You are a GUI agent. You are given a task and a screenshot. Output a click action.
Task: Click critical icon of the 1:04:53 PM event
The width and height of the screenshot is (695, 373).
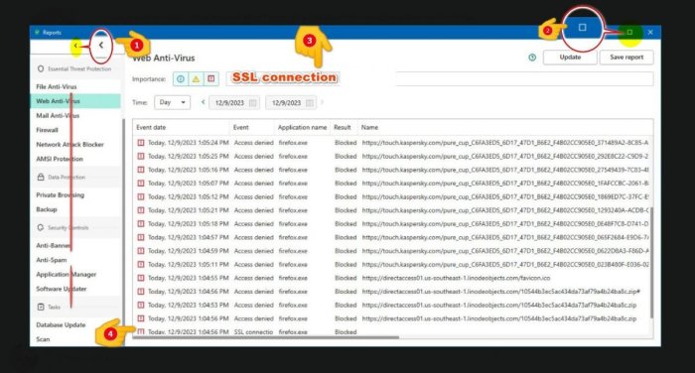(141, 305)
